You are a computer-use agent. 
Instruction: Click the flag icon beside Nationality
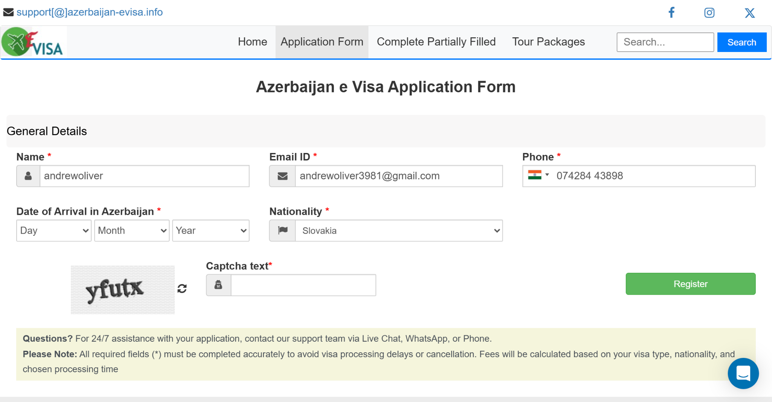(x=282, y=231)
